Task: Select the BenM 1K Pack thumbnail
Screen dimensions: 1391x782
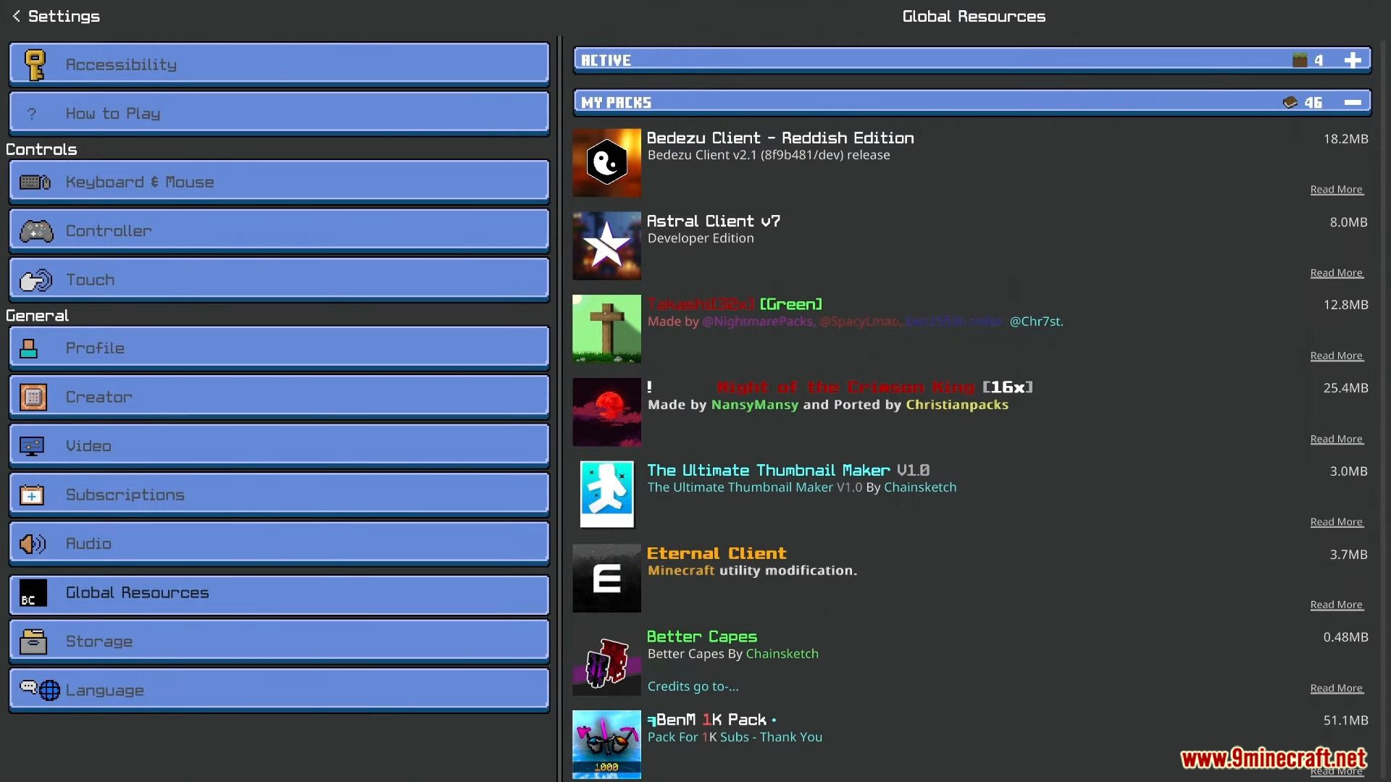Action: coord(606,744)
